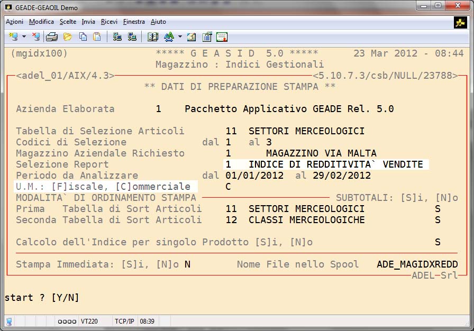Image resolution: width=474 pixels, height=331 pixels.
Task: Click the open folder icon
Action: [x=68, y=37]
